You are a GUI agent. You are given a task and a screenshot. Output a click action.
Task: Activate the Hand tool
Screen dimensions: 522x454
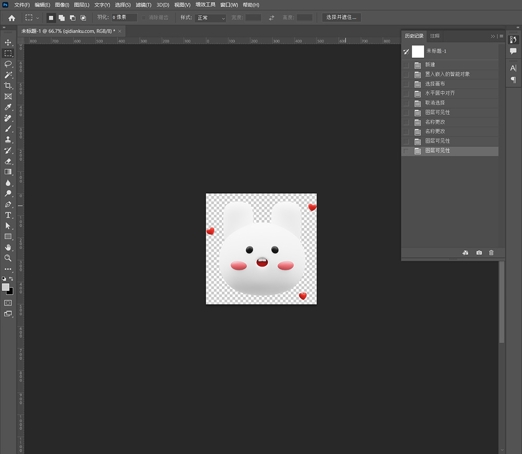pos(8,247)
